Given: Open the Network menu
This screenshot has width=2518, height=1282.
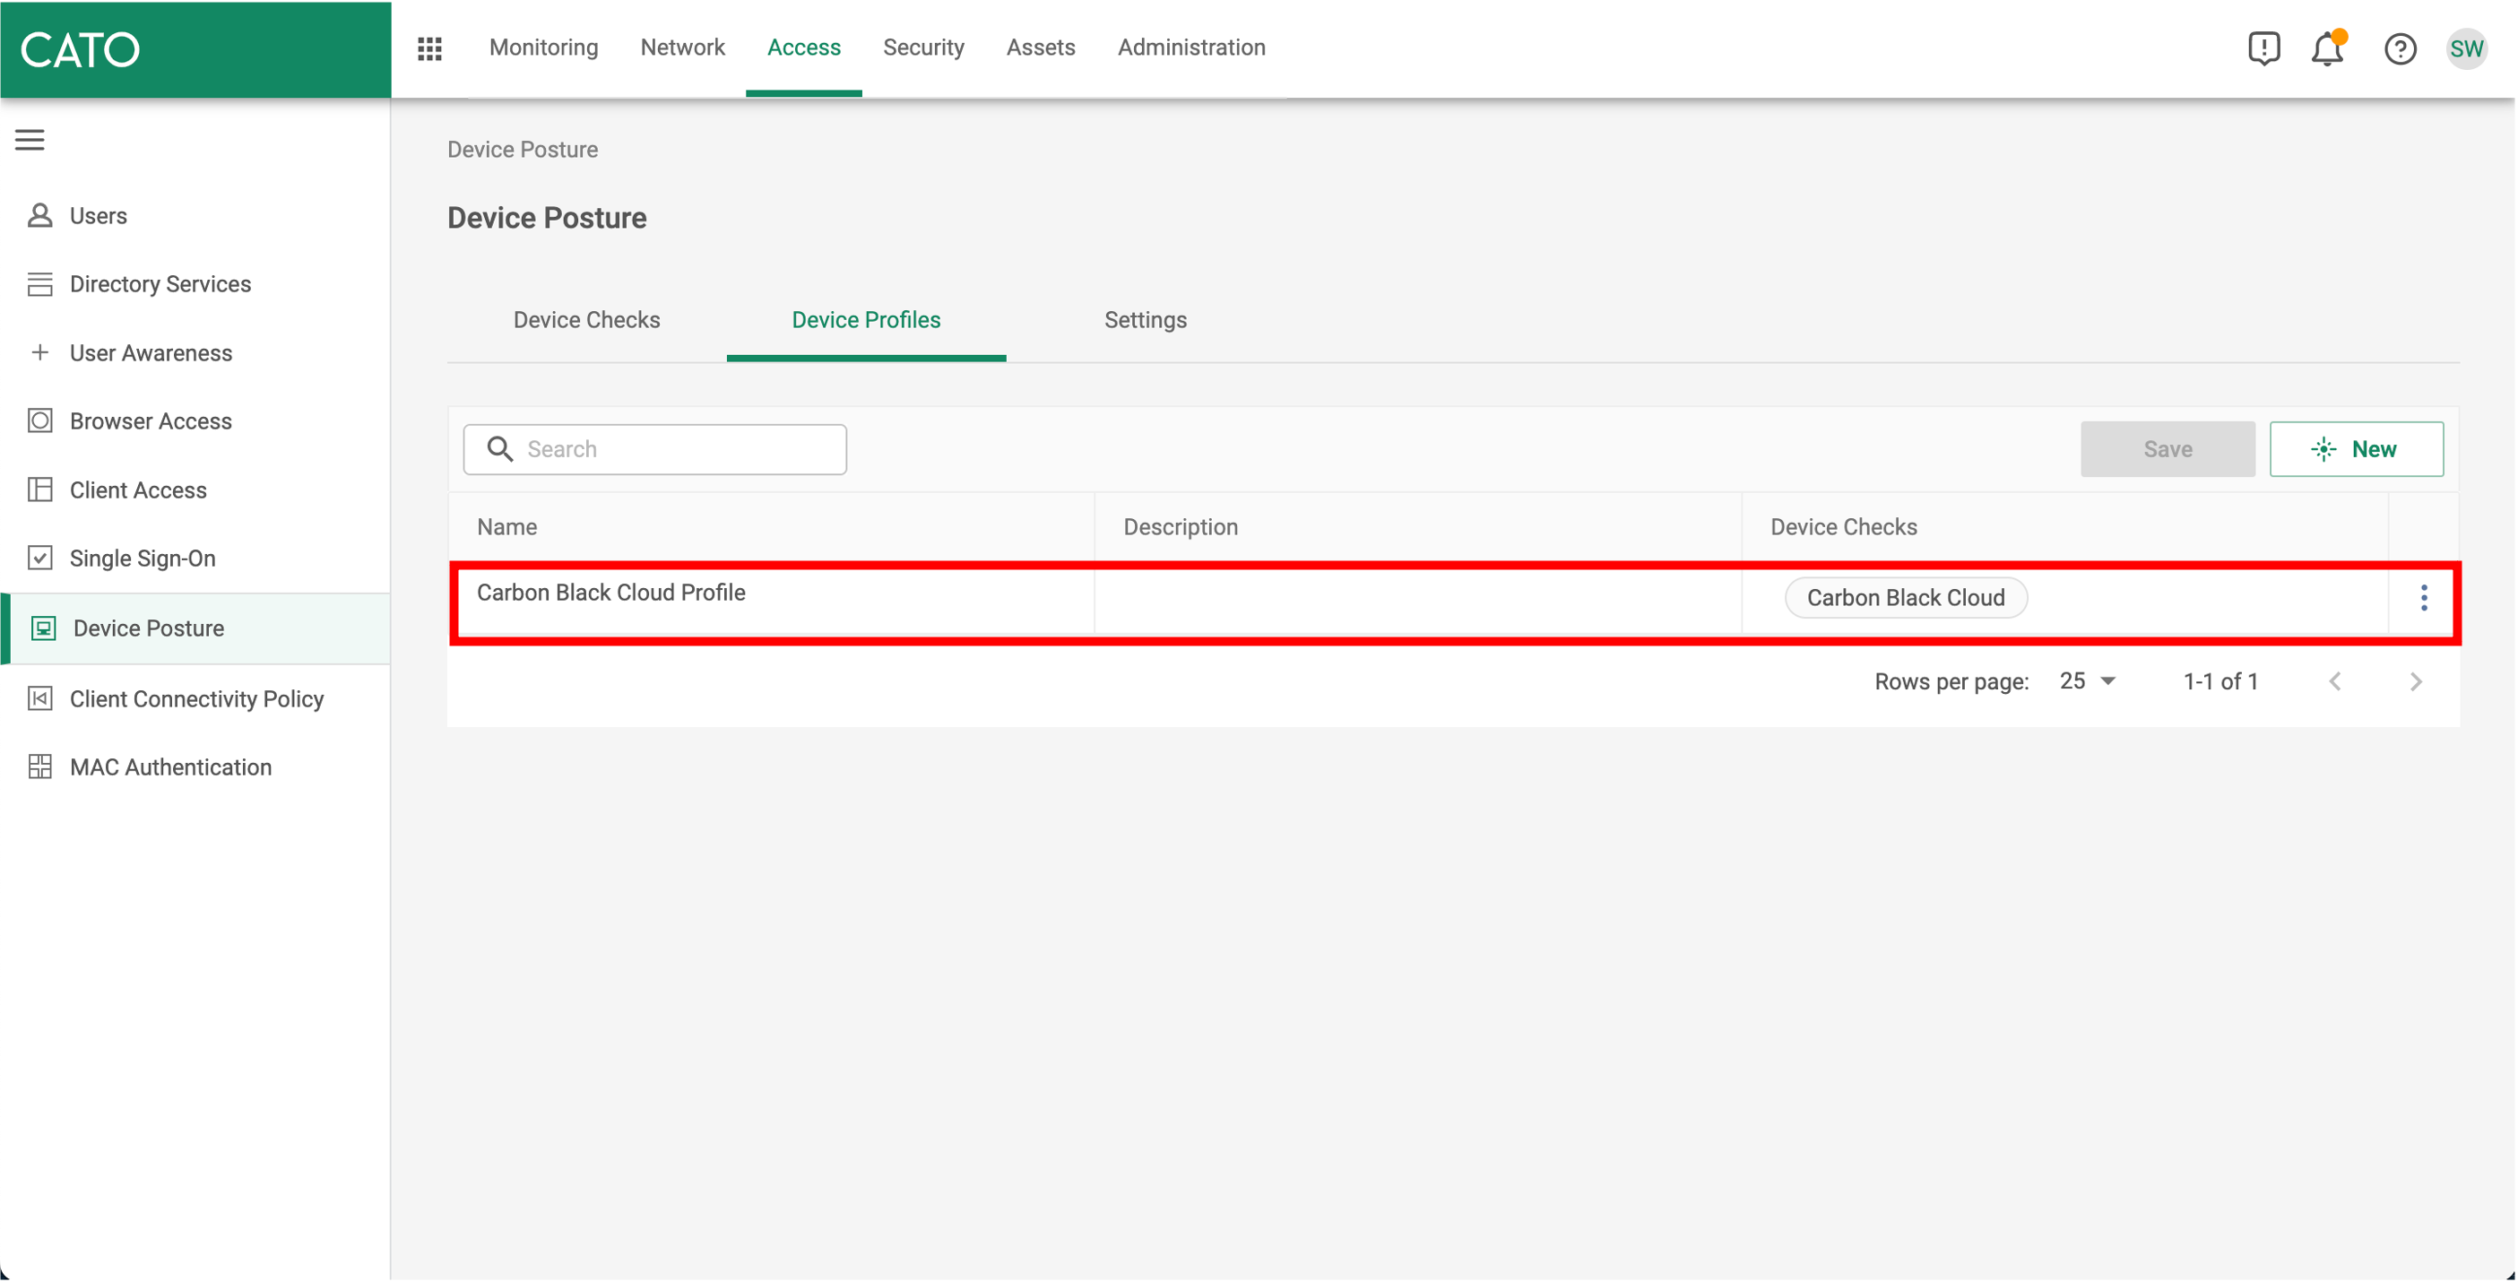Looking at the screenshot, I should [x=682, y=47].
